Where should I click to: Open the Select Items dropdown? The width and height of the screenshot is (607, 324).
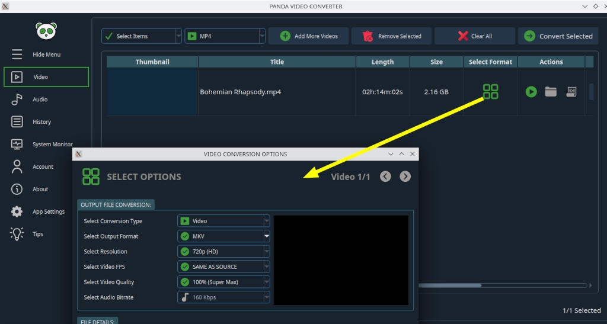coord(141,36)
